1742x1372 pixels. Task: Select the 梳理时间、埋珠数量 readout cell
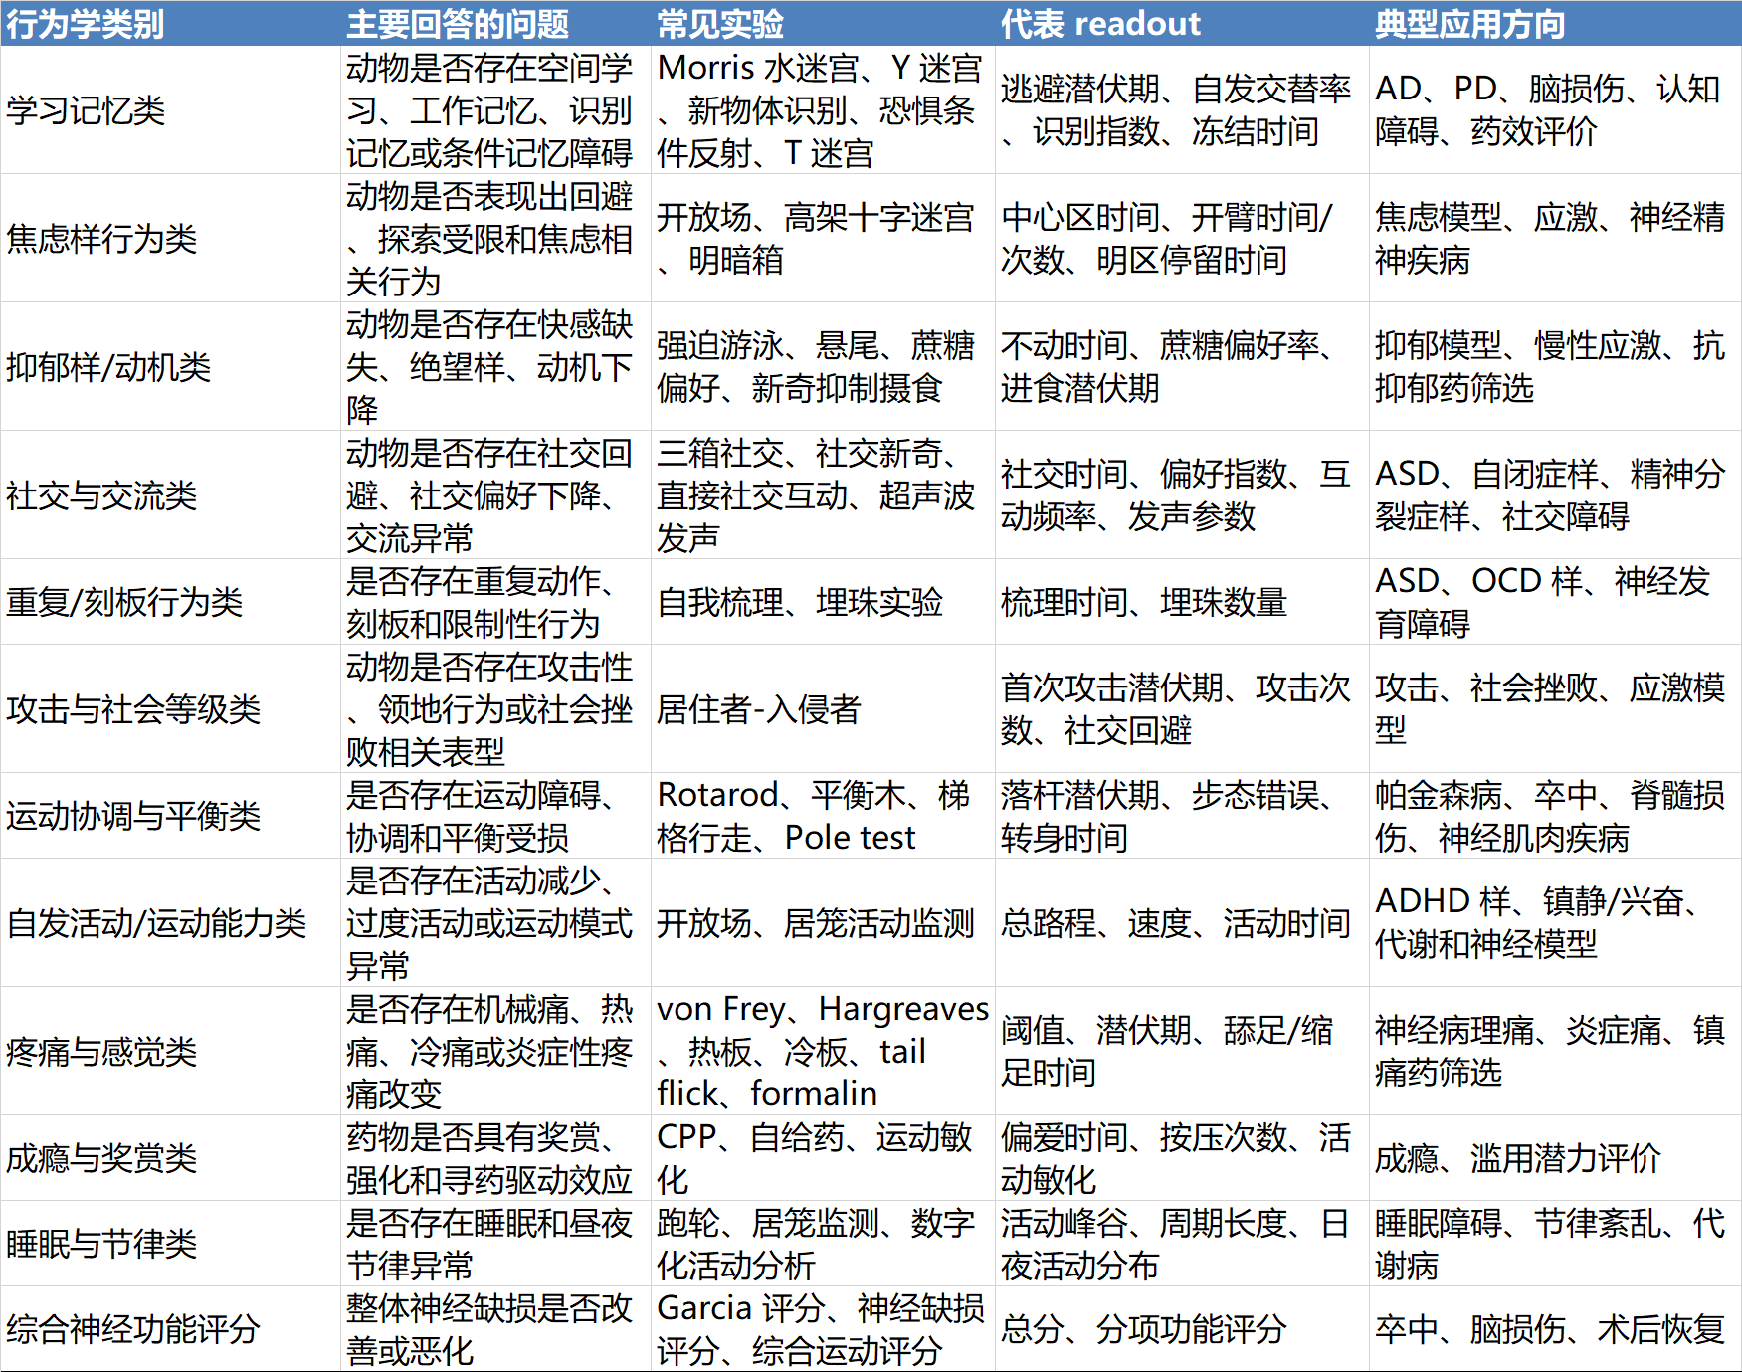coord(1144,602)
